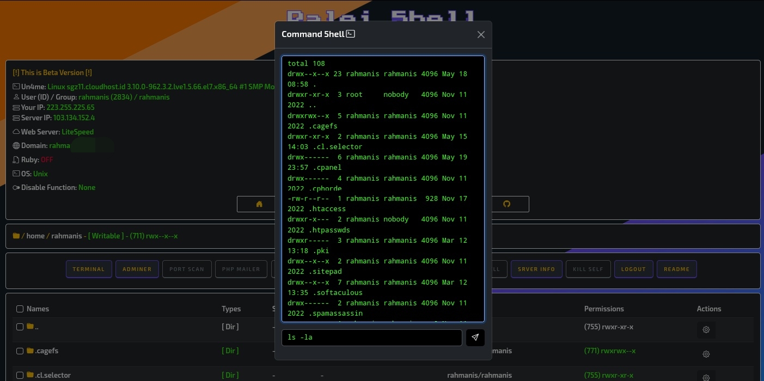Click the command input field
Viewport: 764px width, 381px height.
coord(372,337)
